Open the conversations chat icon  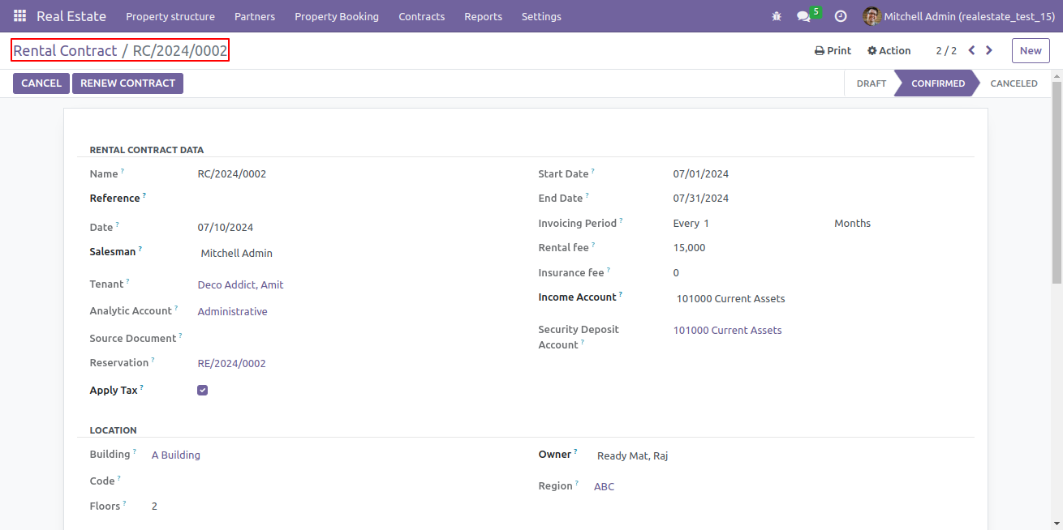click(x=803, y=16)
